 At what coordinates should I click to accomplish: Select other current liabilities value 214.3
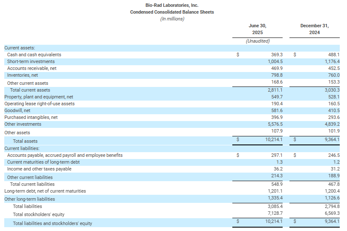tap(277, 176)
